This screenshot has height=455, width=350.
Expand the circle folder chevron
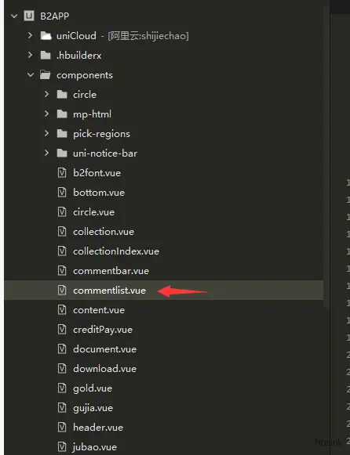click(46, 94)
